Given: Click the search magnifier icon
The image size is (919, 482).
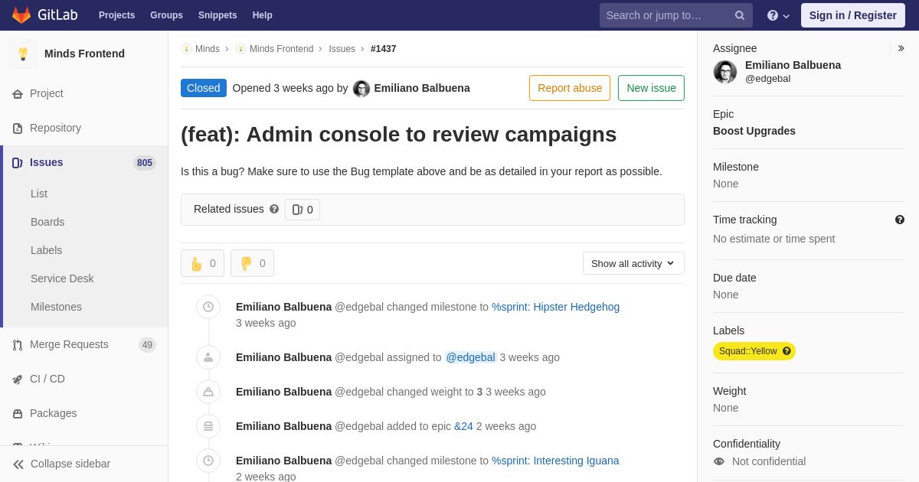Looking at the screenshot, I should [x=739, y=15].
